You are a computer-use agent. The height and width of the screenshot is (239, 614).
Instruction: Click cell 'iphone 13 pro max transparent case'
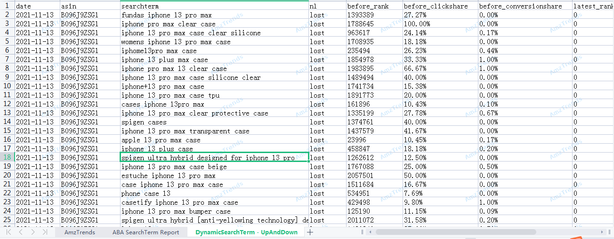click(x=214, y=131)
